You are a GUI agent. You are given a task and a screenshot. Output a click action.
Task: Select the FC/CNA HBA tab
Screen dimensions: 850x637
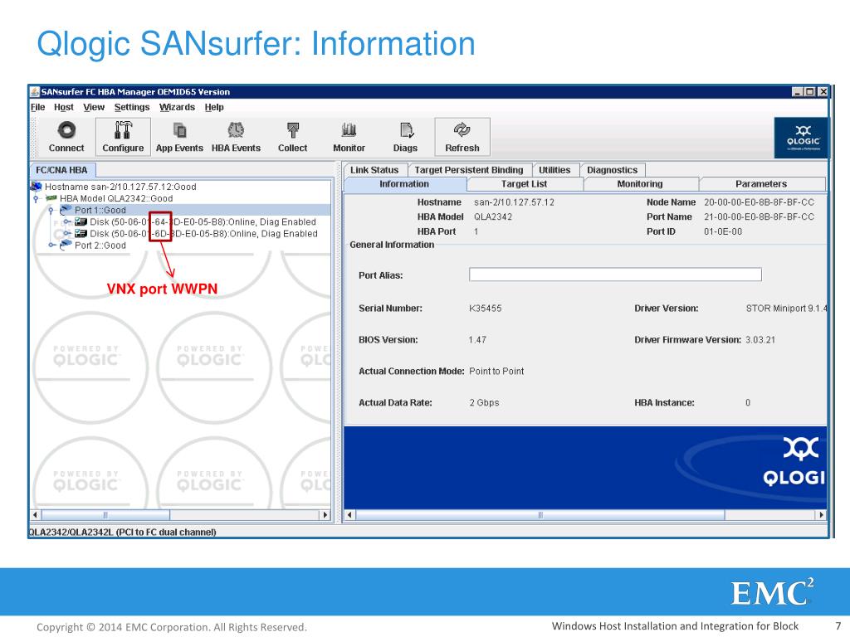[61, 170]
